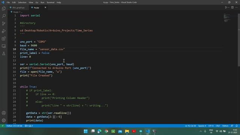Open the errors and warnings problems indicator
The height and width of the screenshot is (135, 240).
[28, 126]
